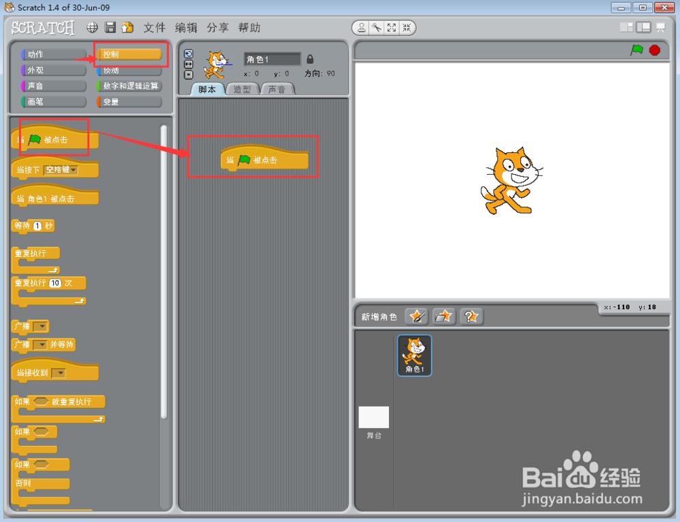Viewport: 680px width, 522px height.
Task: Open the 编辑 menu
Action: [x=186, y=28]
